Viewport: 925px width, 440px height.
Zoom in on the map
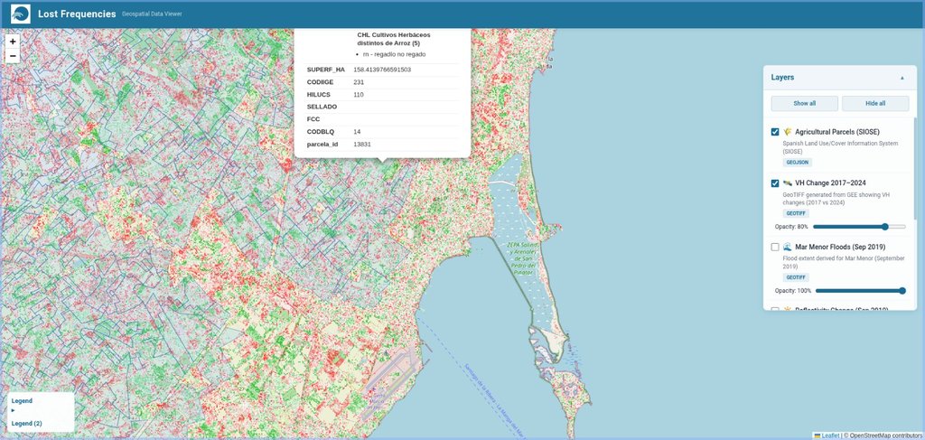point(13,42)
